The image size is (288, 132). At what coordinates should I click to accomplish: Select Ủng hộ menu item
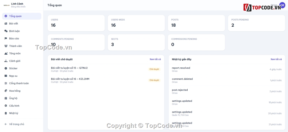[22, 98]
